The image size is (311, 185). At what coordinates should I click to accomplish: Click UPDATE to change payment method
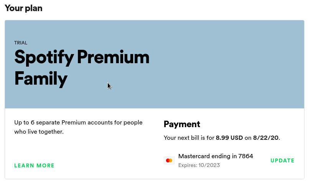283,160
